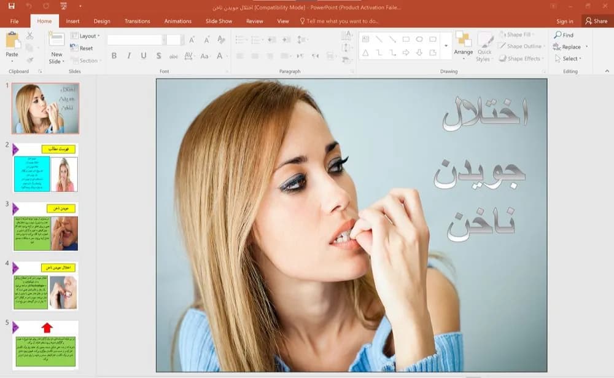This screenshot has height=378, width=614.
Task: Select slide 3 thumbnail
Action: [45, 226]
